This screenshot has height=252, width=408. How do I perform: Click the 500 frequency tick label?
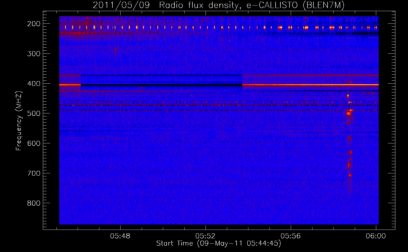click(x=34, y=113)
